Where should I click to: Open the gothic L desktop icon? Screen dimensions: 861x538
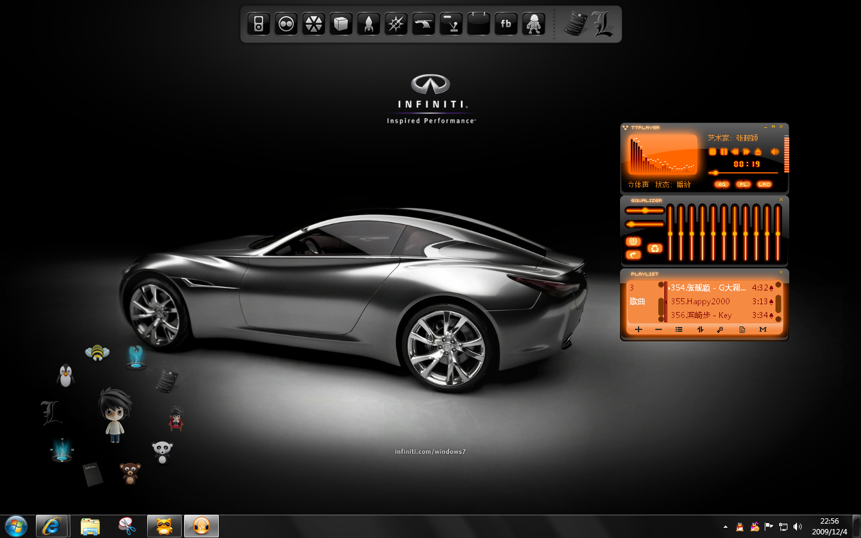point(51,413)
